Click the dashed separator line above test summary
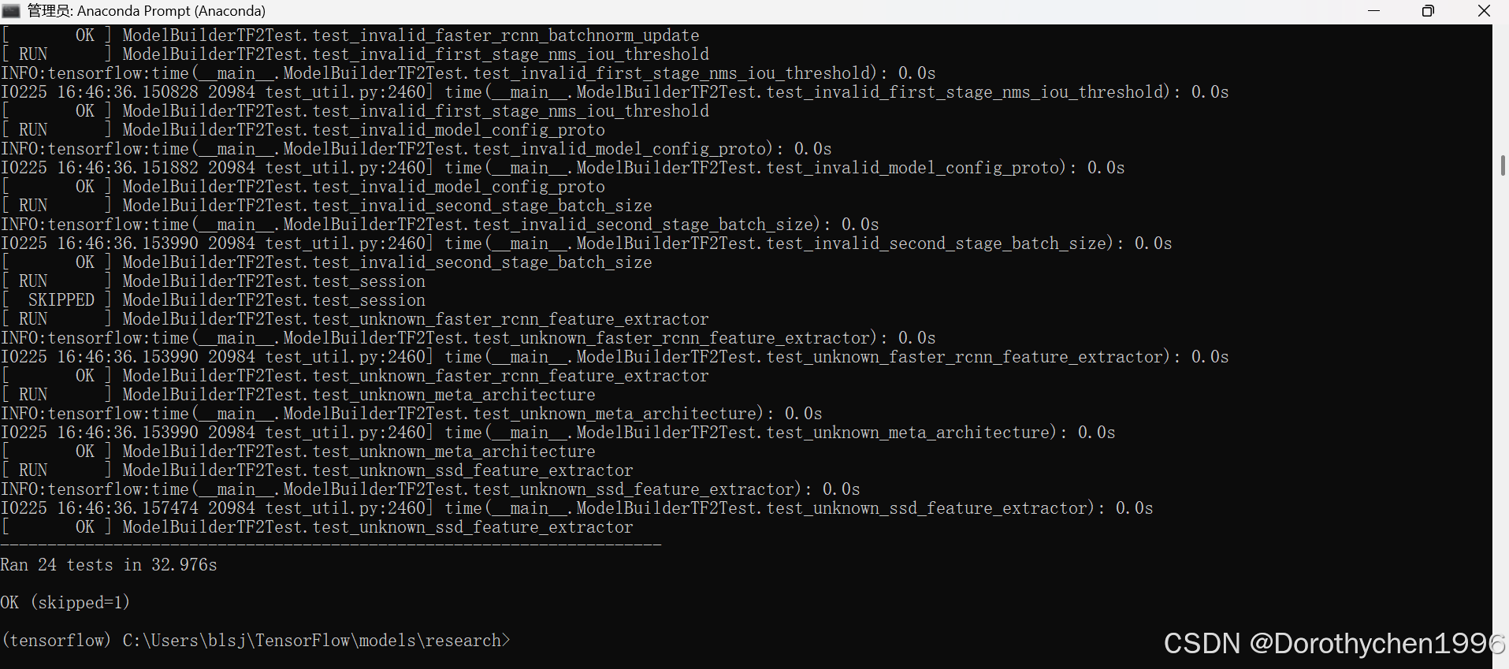The width and height of the screenshot is (1509, 669). click(331, 544)
